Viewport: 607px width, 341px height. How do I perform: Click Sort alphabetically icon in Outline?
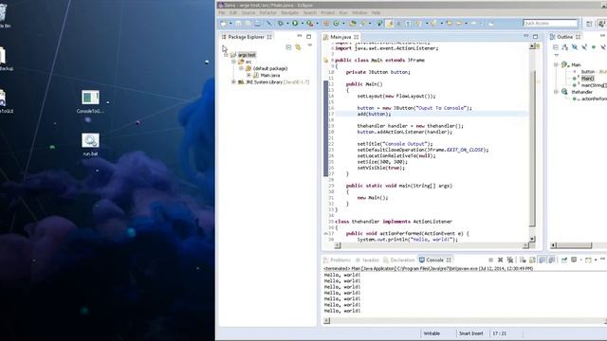[x=565, y=47]
